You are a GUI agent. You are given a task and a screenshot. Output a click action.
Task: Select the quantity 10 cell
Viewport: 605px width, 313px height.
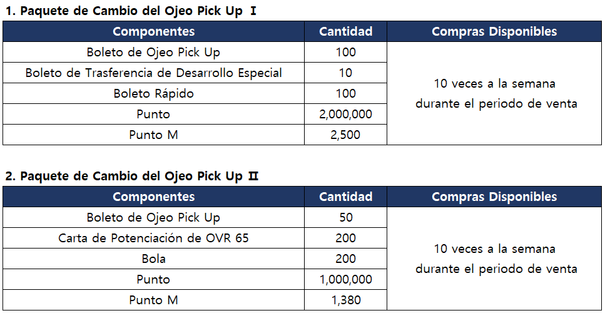pos(345,73)
